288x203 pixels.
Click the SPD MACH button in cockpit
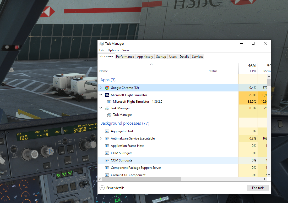14,150
